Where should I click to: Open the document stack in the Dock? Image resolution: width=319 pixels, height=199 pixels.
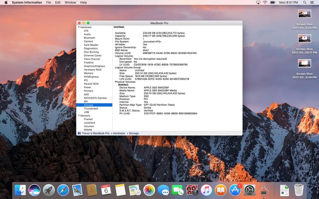coord(284,190)
